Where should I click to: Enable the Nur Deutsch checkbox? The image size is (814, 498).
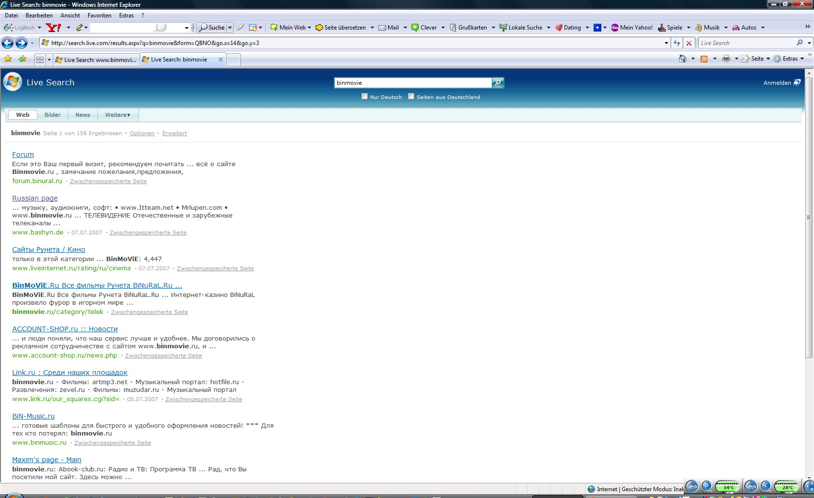[364, 96]
